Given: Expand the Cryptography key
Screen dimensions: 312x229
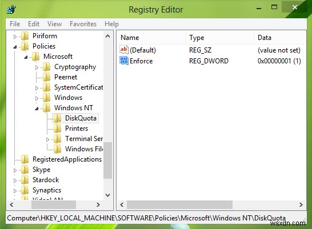Looking at the screenshot, I should tap(37, 67).
